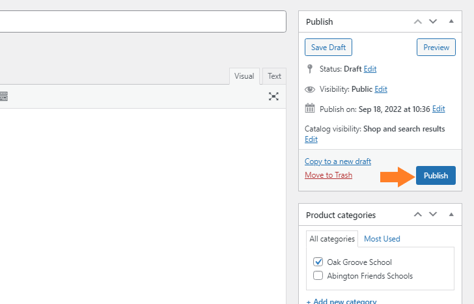Move Publish panel up
Viewport: 474px width, 304px height.
click(418, 21)
